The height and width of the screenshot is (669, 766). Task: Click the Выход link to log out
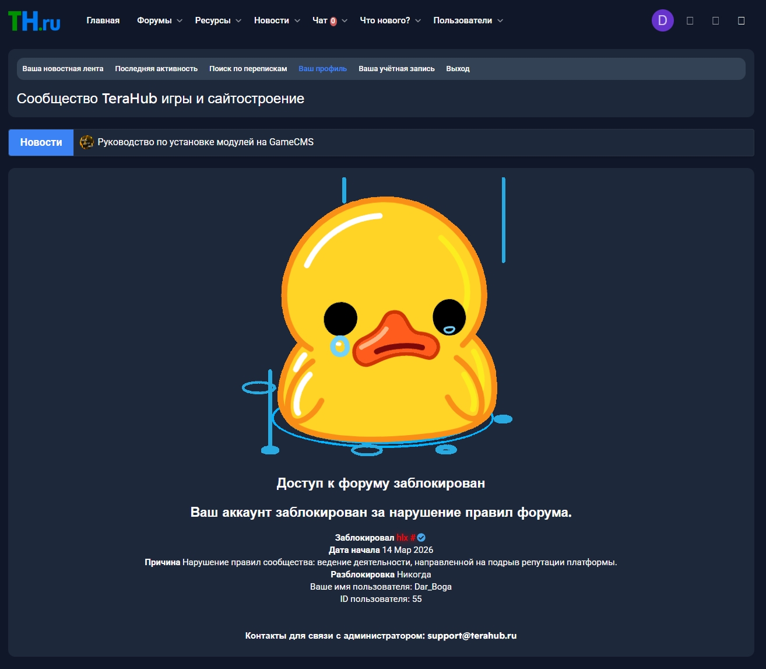[458, 68]
